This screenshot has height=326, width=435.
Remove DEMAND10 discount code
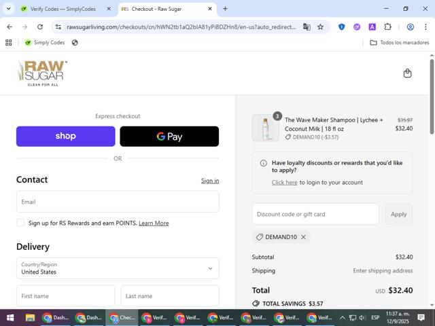[x=304, y=237]
